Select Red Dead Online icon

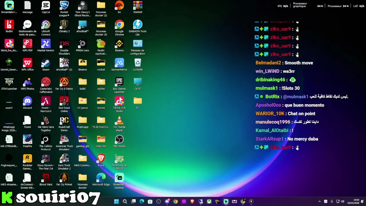coord(64,105)
